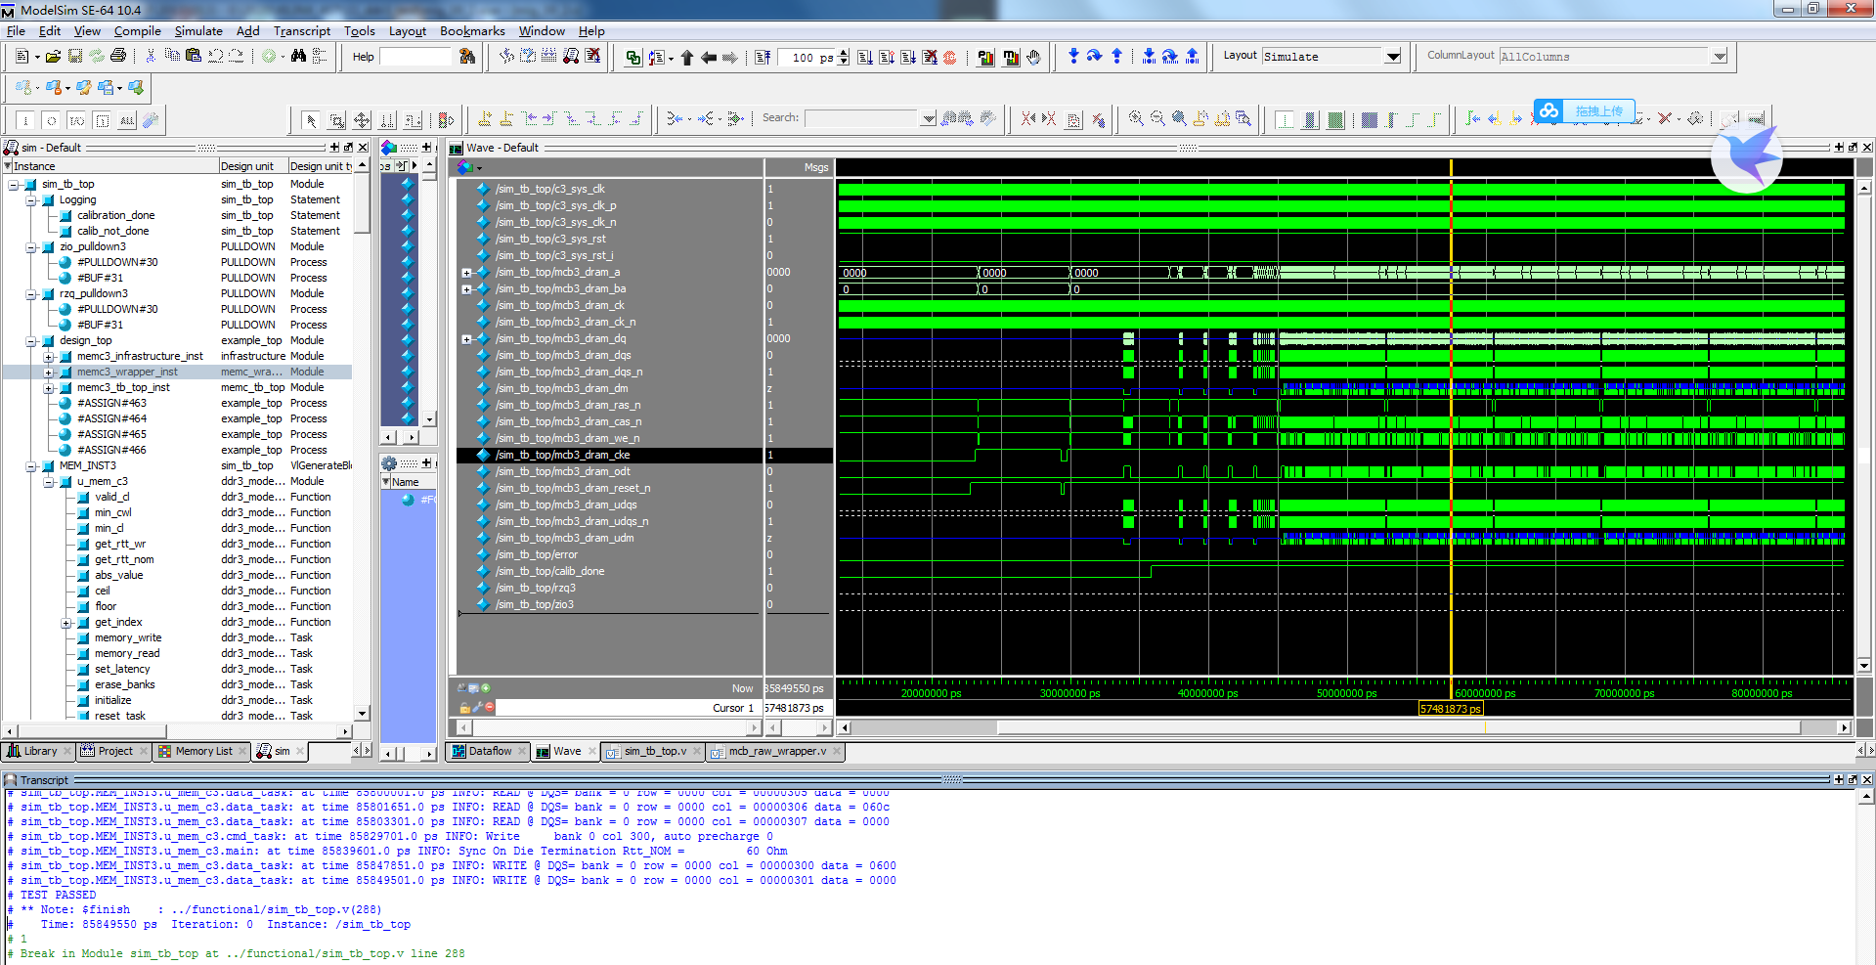Switch to the sim_tb_top.v tab
The height and width of the screenshot is (965, 1876).
point(654,751)
